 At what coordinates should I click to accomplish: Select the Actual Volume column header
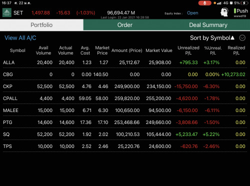coord(65,50)
